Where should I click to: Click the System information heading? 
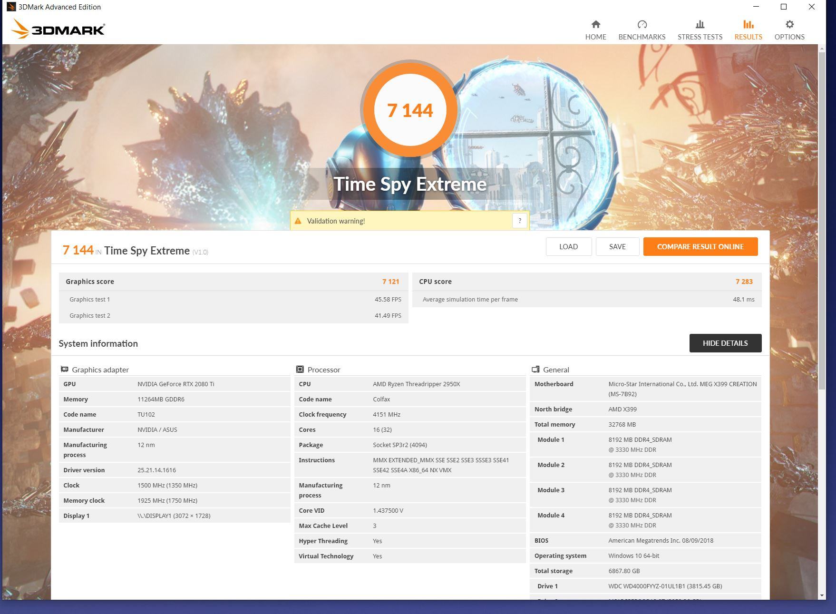click(x=98, y=343)
